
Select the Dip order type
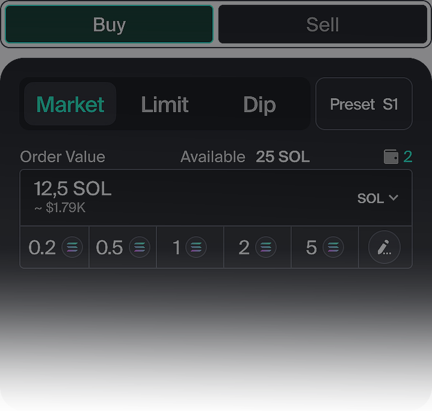click(259, 104)
